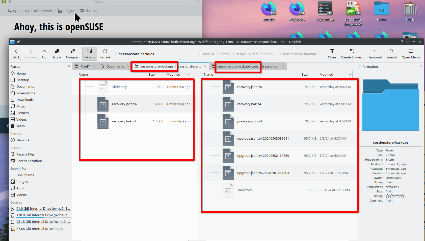Viewport: 425px width, 241px height.
Task: Open the Terminal panel
Action: coord(375,54)
